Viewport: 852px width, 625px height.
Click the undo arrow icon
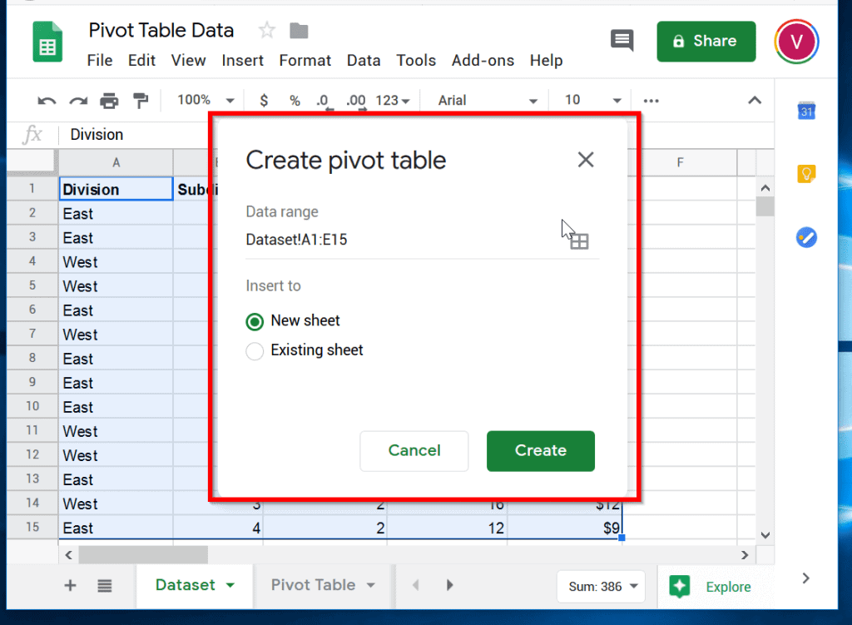click(x=47, y=101)
